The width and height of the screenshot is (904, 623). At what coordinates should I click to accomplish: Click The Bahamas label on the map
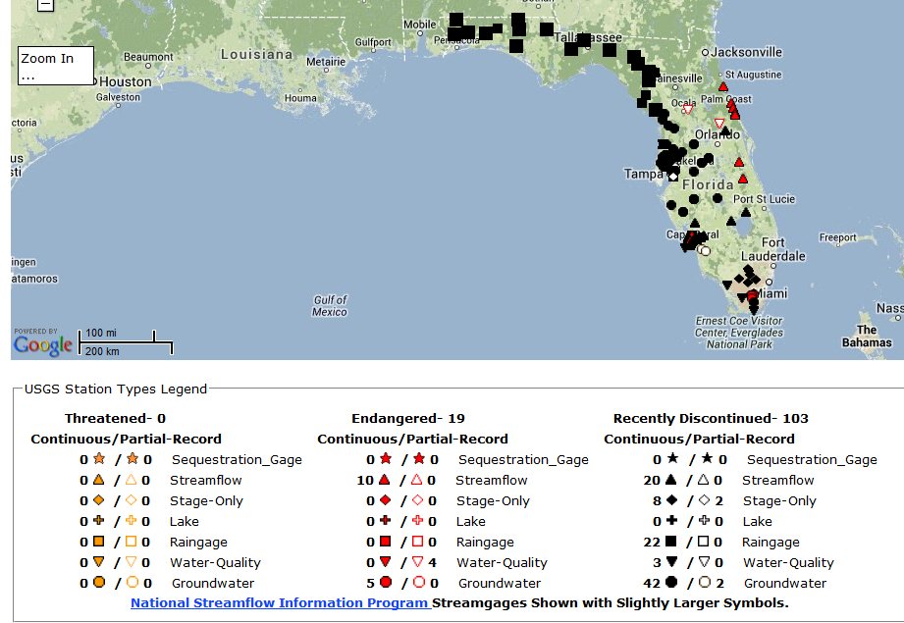point(867,336)
